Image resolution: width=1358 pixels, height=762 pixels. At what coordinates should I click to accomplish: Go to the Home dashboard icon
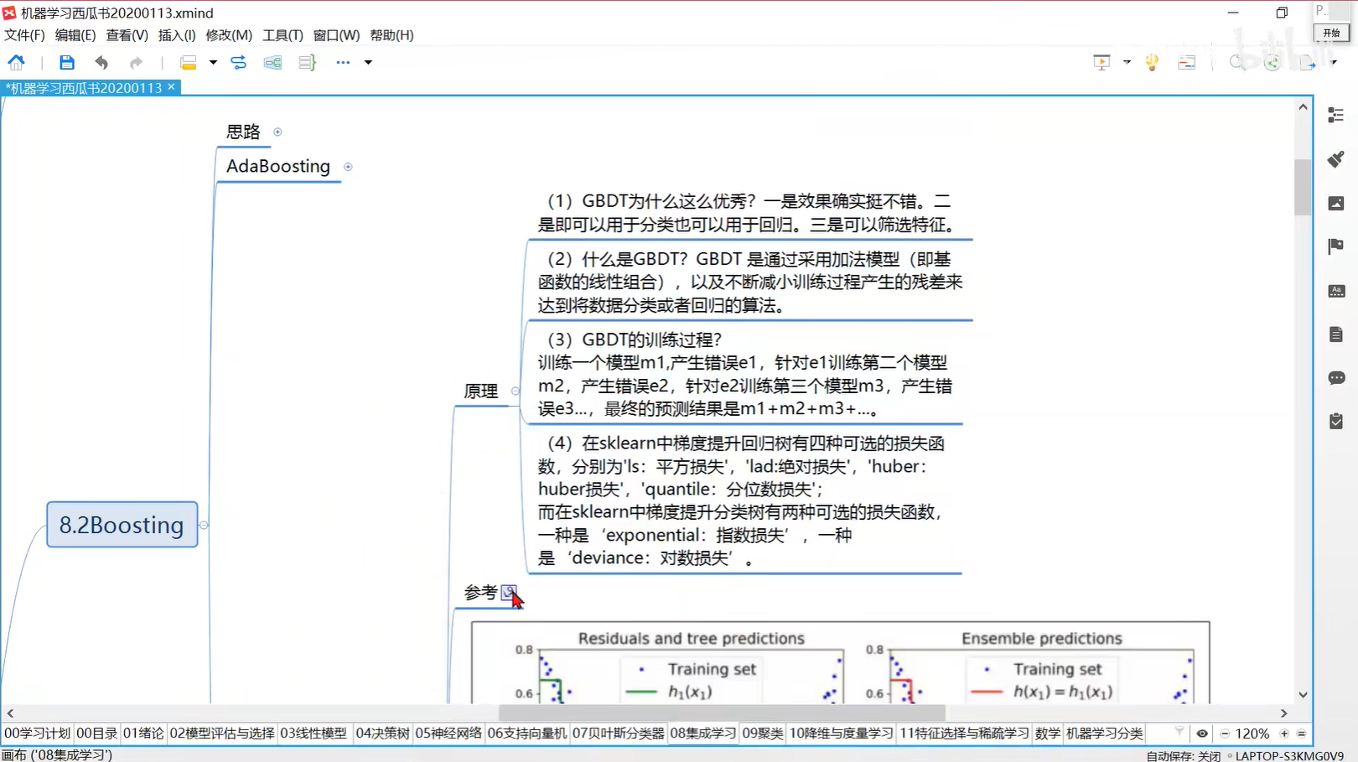click(x=16, y=62)
